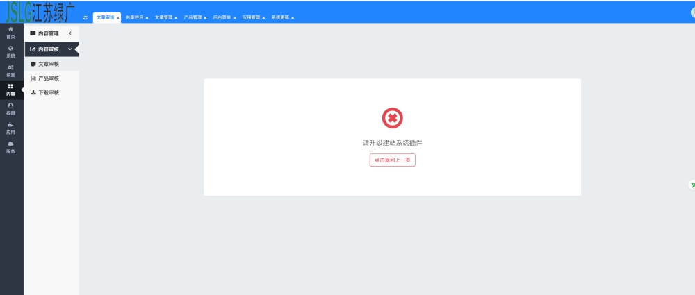The height and width of the screenshot is (295, 695).
Task: Select 产品审核 in the side menu
Action: tap(51, 78)
